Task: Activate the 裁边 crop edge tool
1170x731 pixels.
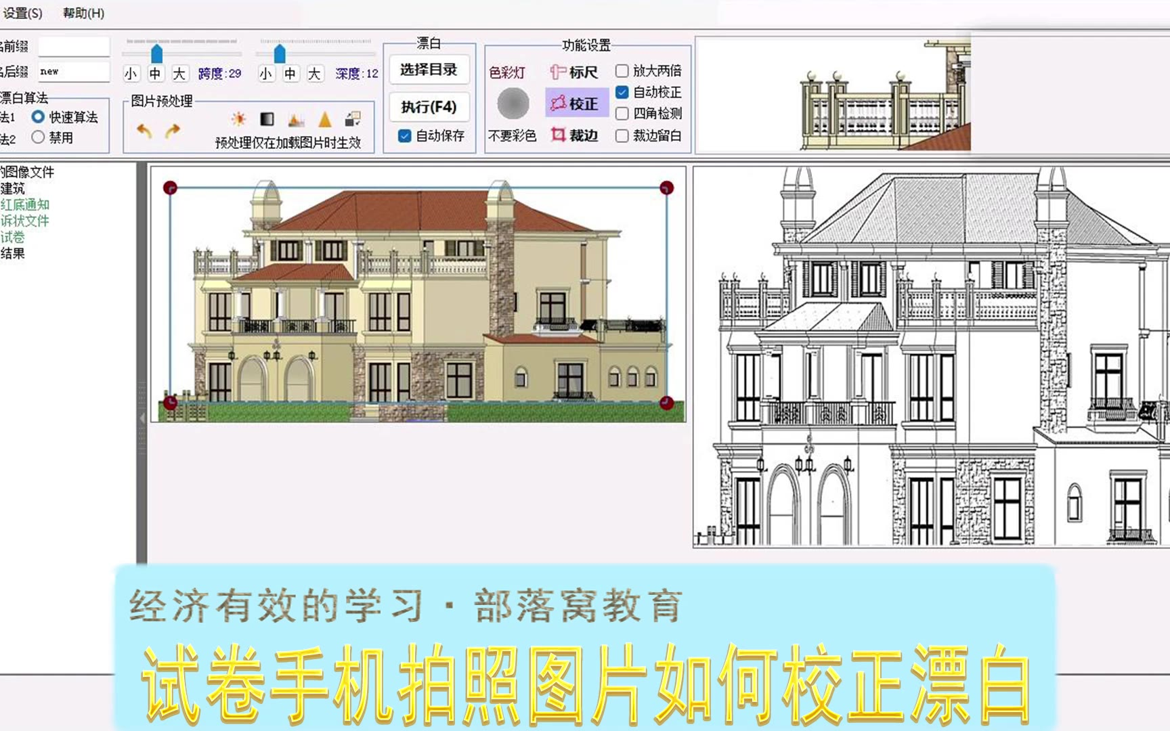Action: 574,135
